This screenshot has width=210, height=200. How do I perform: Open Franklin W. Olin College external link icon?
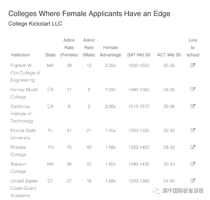tap(193, 65)
